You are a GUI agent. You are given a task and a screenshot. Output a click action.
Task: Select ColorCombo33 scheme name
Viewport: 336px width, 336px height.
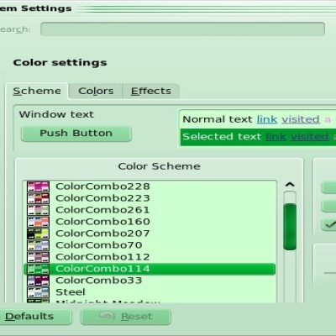(x=99, y=281)
